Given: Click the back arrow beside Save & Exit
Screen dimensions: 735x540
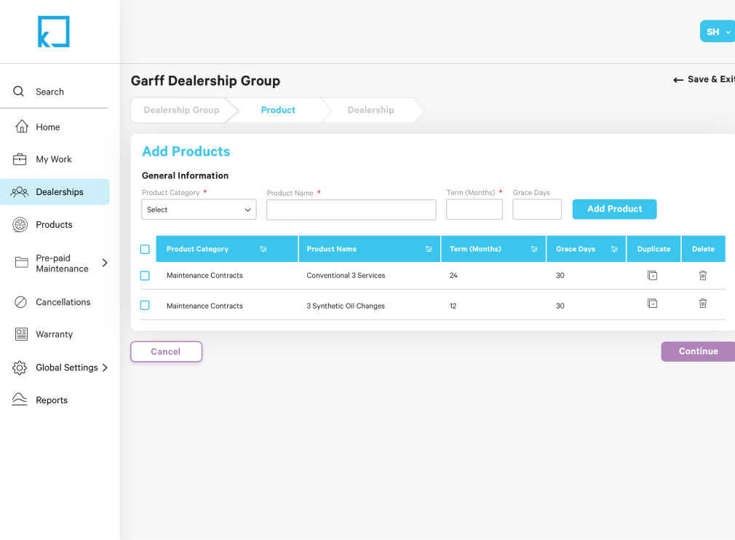Looking at the screenshot, I should coord(678,80).
